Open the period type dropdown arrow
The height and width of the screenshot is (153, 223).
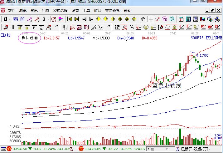(x=10, y=19)
